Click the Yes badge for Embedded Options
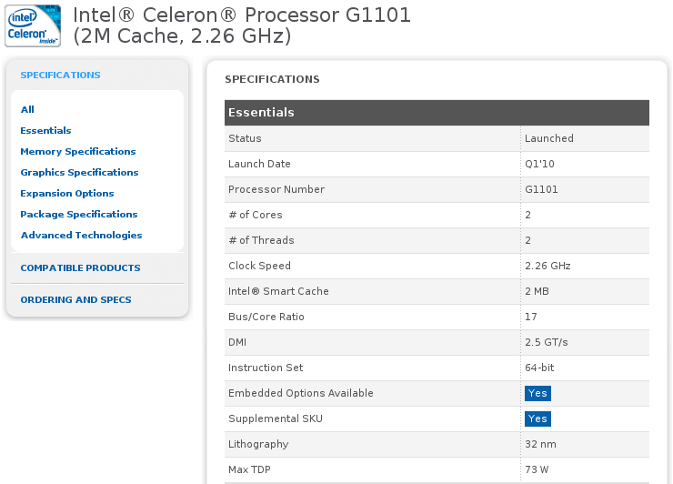The width and height of the screenshot is (673, 484). click(x=537, y=393)
